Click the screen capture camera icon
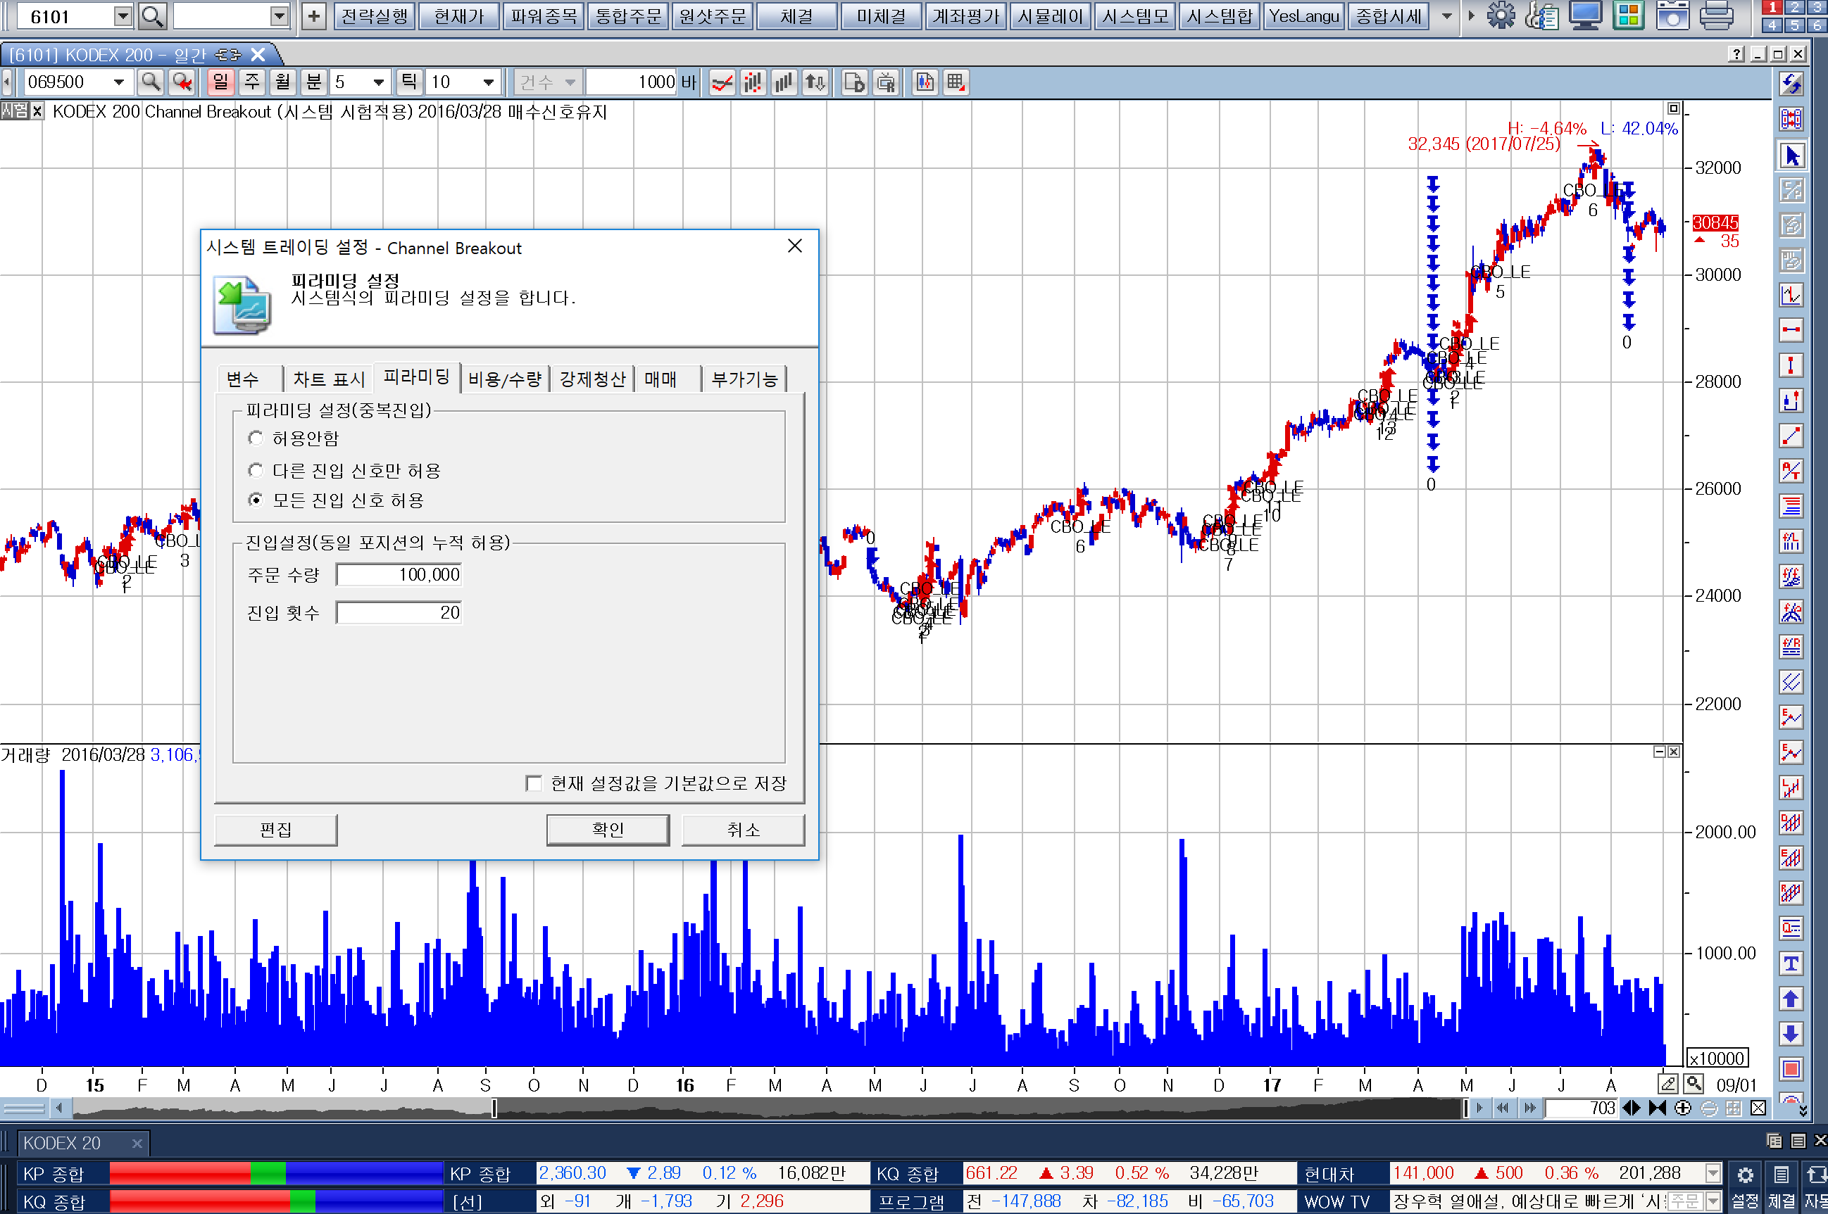The height and width of the screenshot is (1214, 1828). point(1672,15)
